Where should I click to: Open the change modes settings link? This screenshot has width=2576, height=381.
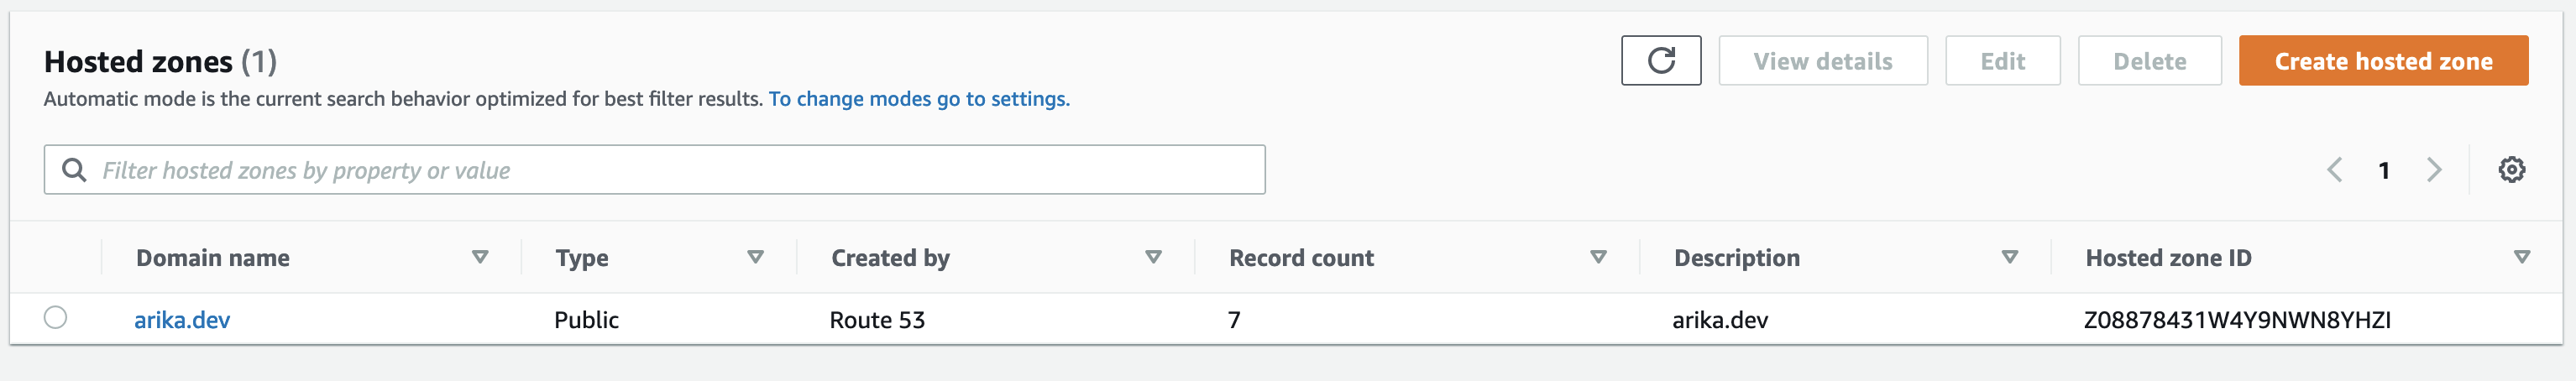[x=919, y=99]
